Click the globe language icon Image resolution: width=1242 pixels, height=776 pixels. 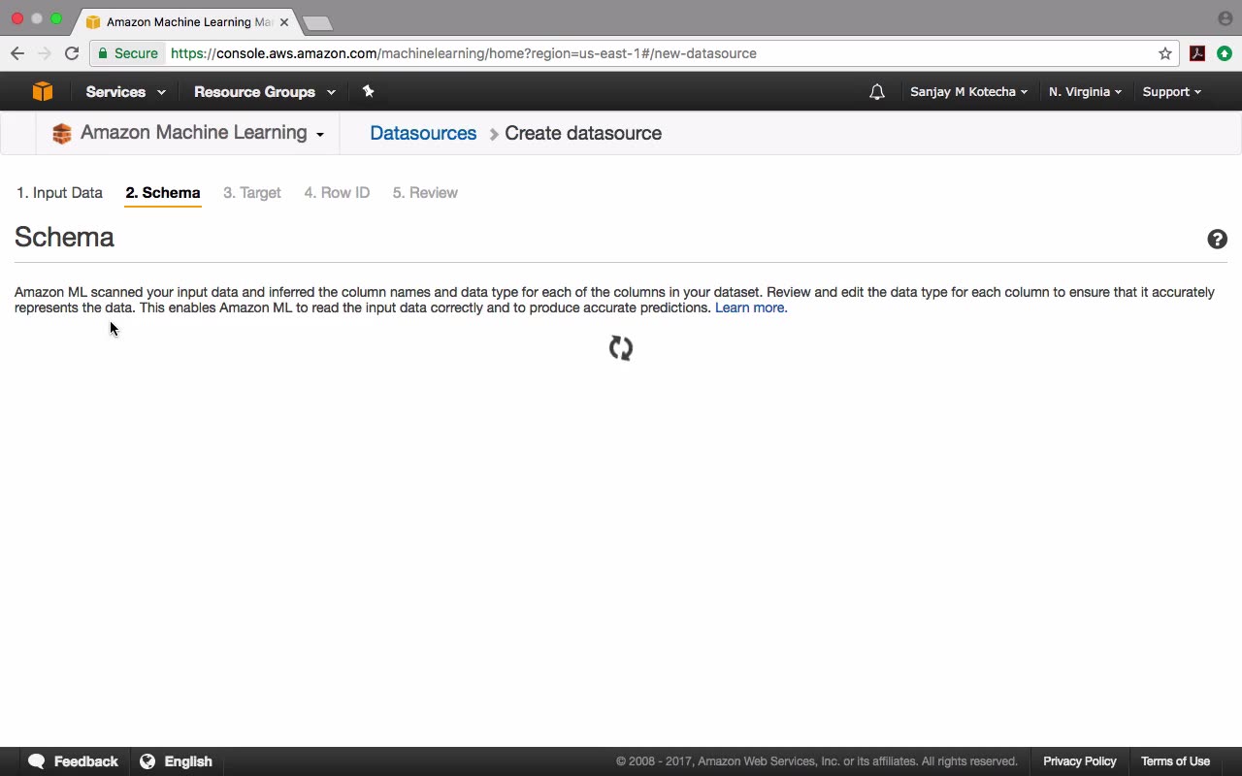click(x=147, y=761)
